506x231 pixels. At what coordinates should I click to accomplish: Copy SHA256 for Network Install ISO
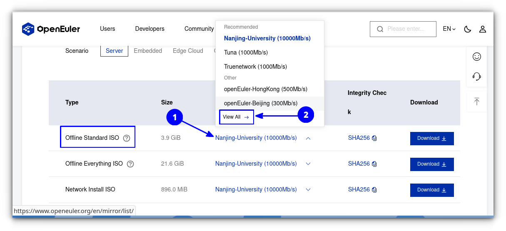tap(374, 190)
